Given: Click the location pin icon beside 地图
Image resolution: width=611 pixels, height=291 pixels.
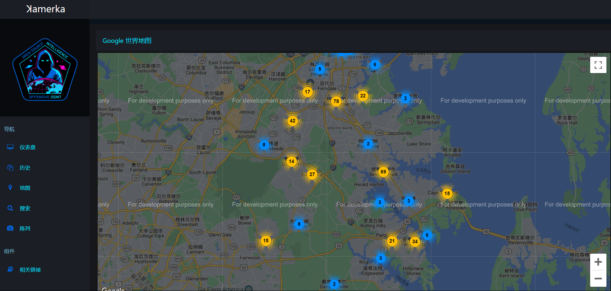Looking at the screenshot, I should [x=10, y=188].
